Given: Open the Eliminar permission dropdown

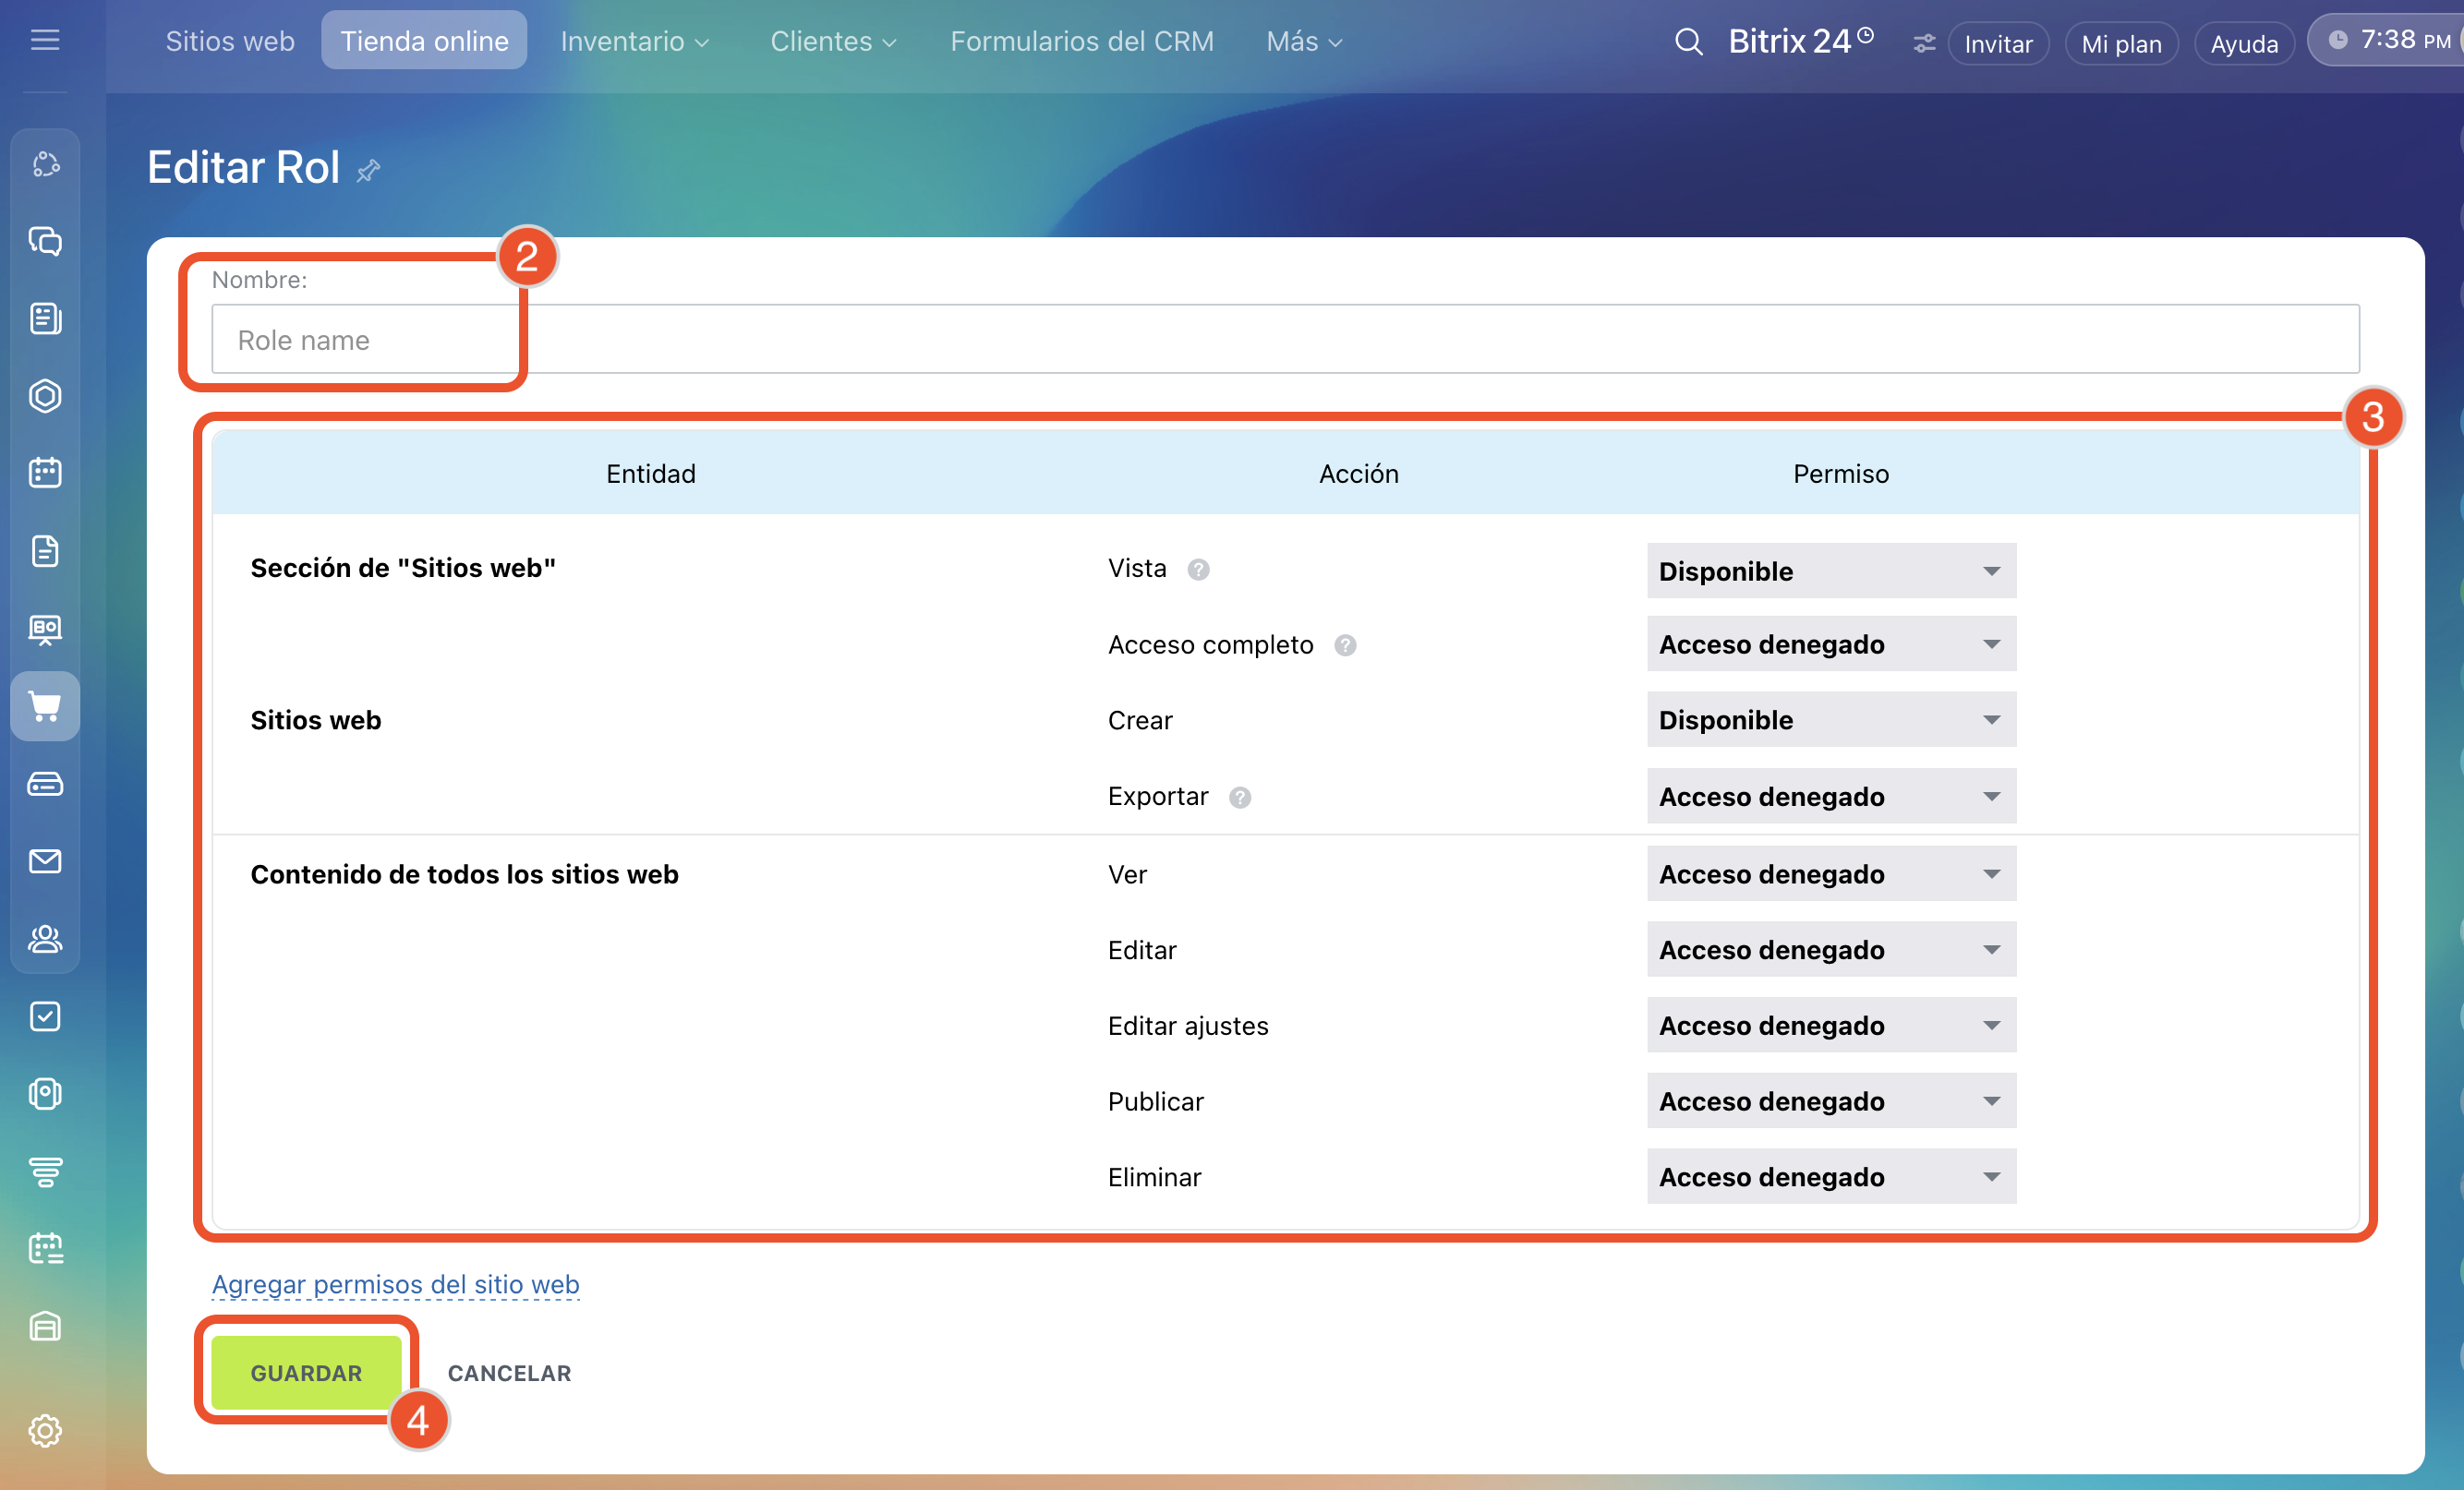Looking at the screenshot, I should click(x=1830, y=1177).
